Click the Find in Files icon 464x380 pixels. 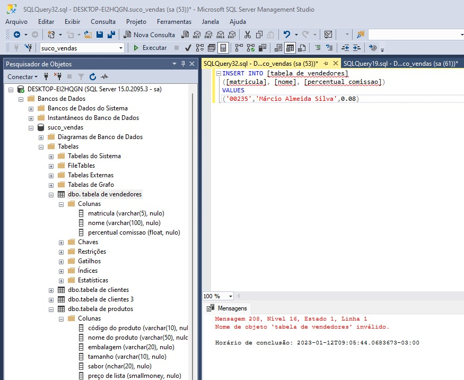(x=361, y=34)
